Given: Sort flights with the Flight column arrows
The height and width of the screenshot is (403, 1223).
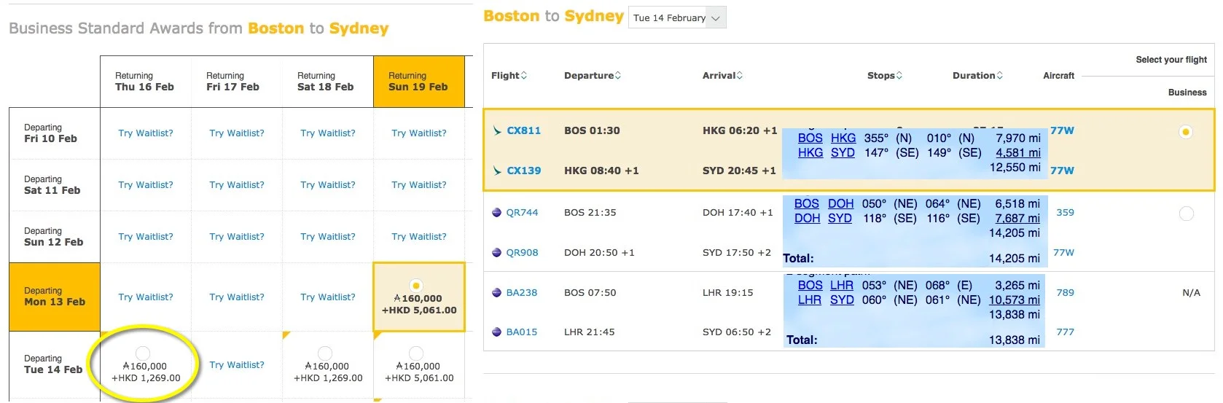Looking at the screenshot, I should click(523, 76).
